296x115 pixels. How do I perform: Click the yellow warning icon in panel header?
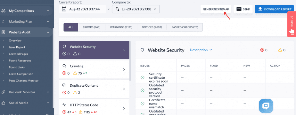click(x=280, y=50)
